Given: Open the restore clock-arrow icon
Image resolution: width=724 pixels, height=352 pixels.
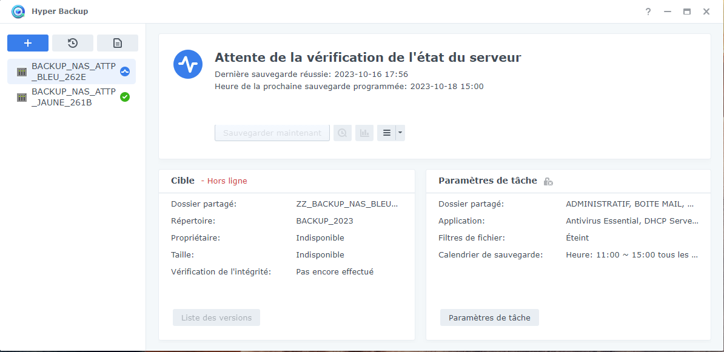Looking at the screenshot, I should coord(73,43).
